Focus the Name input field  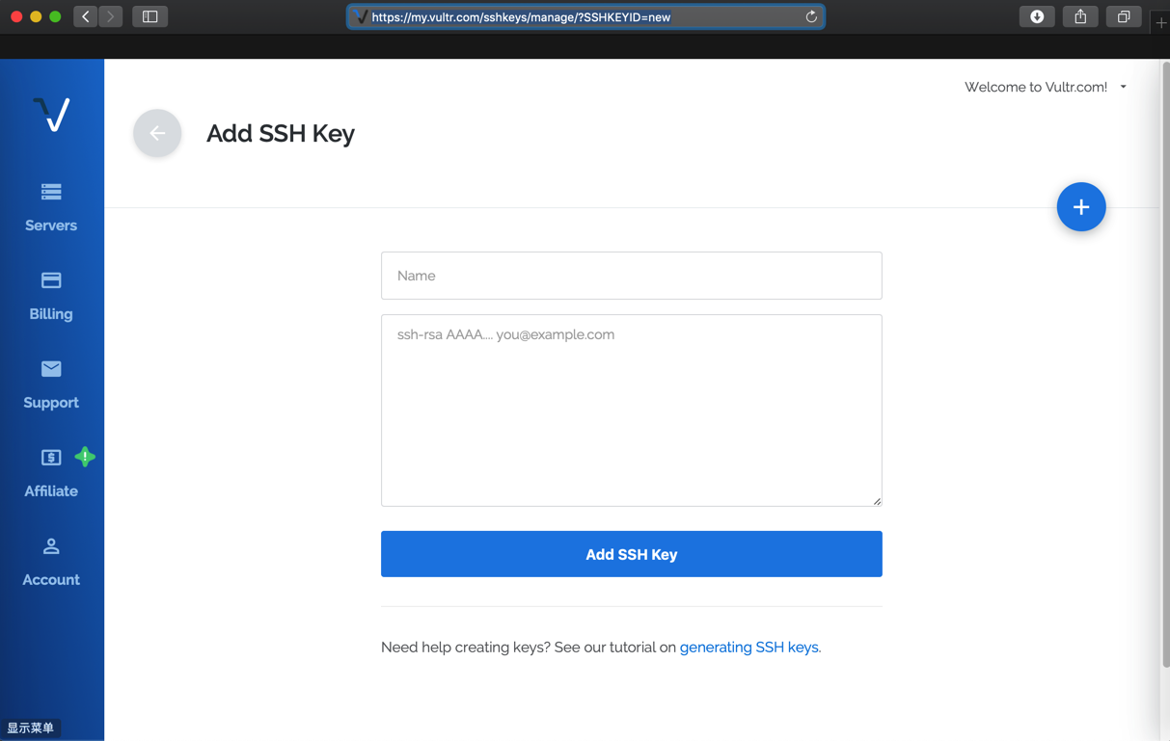(x=631, y=276)
